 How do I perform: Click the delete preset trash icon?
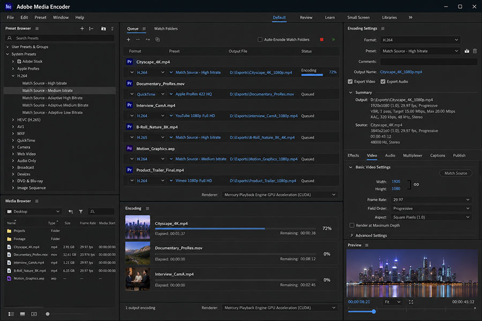[x=475, y=51]
